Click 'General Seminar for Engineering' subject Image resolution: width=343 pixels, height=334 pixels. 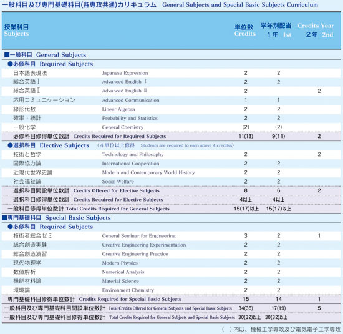tap(138, 236)
